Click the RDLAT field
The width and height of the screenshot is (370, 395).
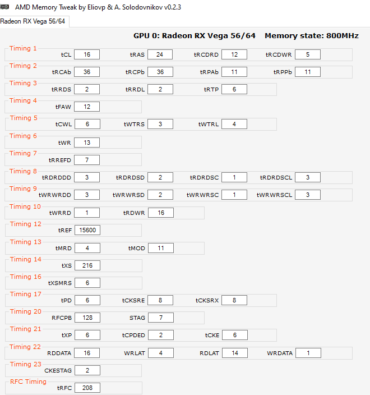(234, 353)
